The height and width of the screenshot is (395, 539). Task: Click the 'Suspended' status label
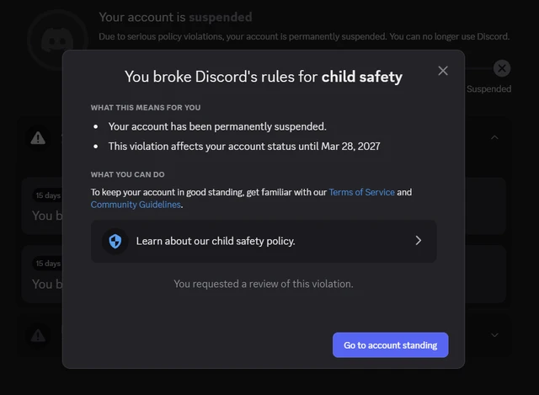point(488,89)
